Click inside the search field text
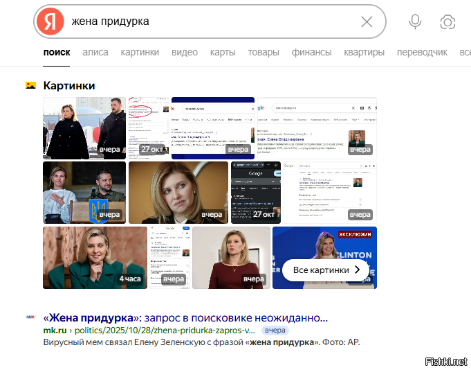The image size is (471, 370). [207, 22]
